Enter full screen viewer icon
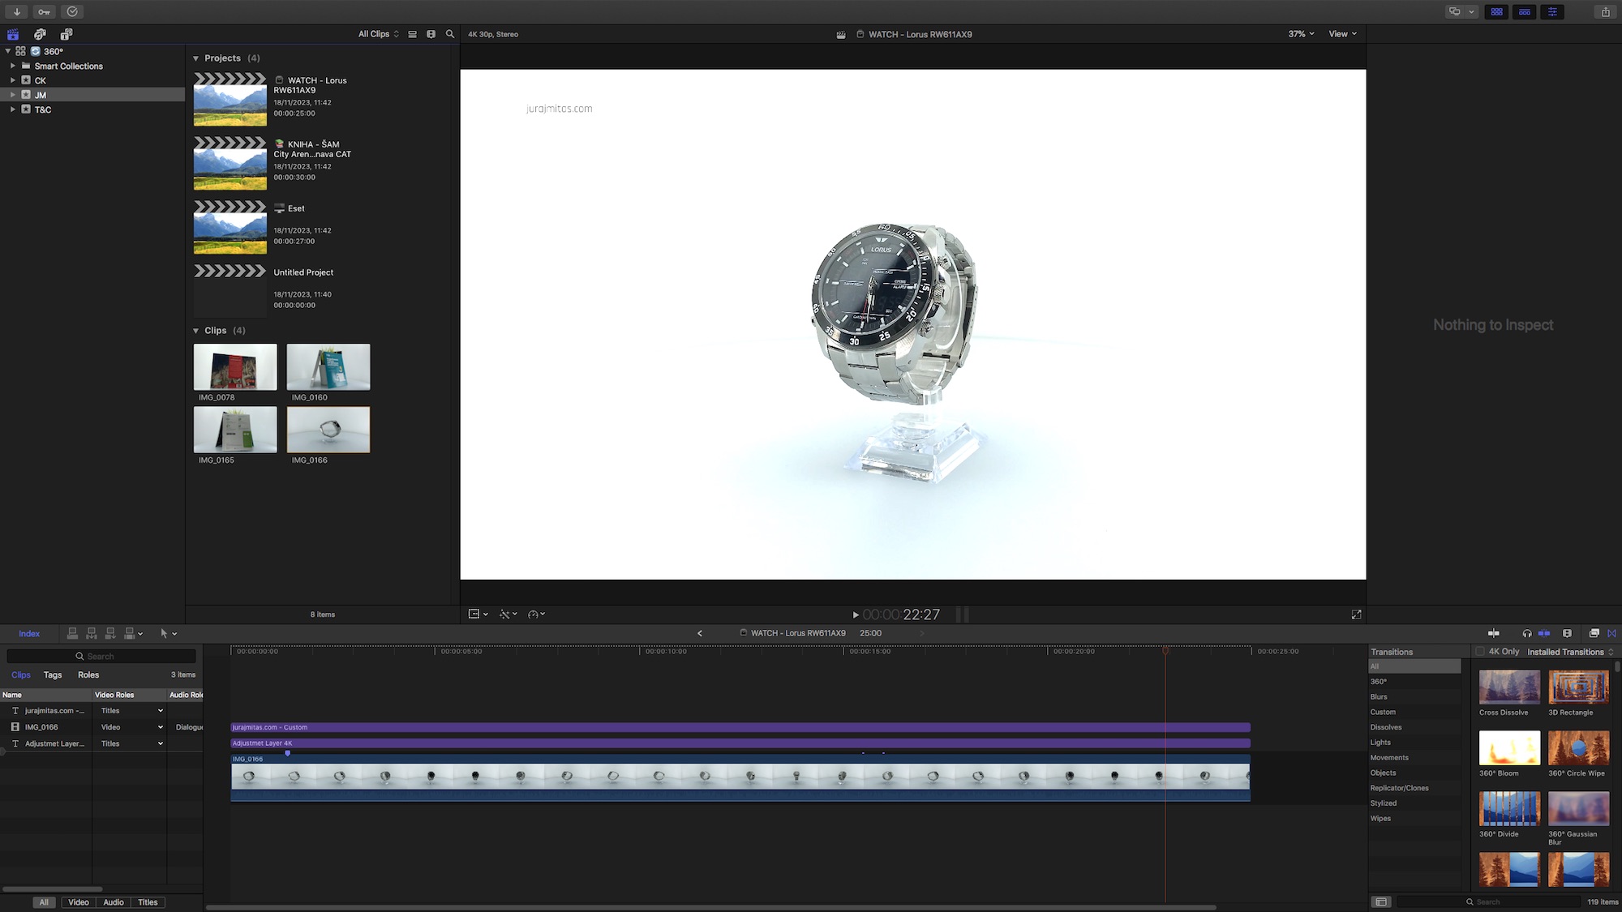This screenshot has height=912, width=1622. point(1356,614)
